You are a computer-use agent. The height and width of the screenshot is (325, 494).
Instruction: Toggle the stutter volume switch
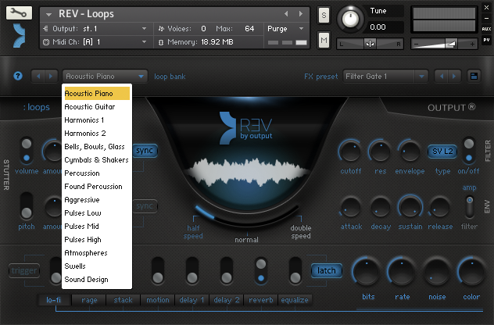pos(27,151)
